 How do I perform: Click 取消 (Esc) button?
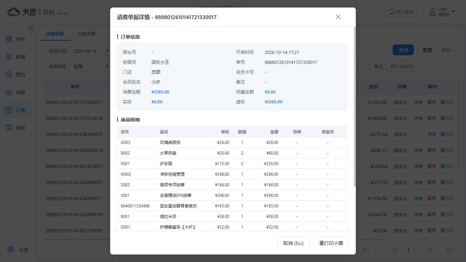(x=293, y=243)
